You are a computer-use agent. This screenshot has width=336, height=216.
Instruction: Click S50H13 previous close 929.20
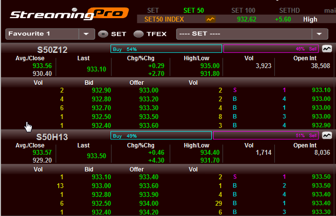tap(42, 160)
